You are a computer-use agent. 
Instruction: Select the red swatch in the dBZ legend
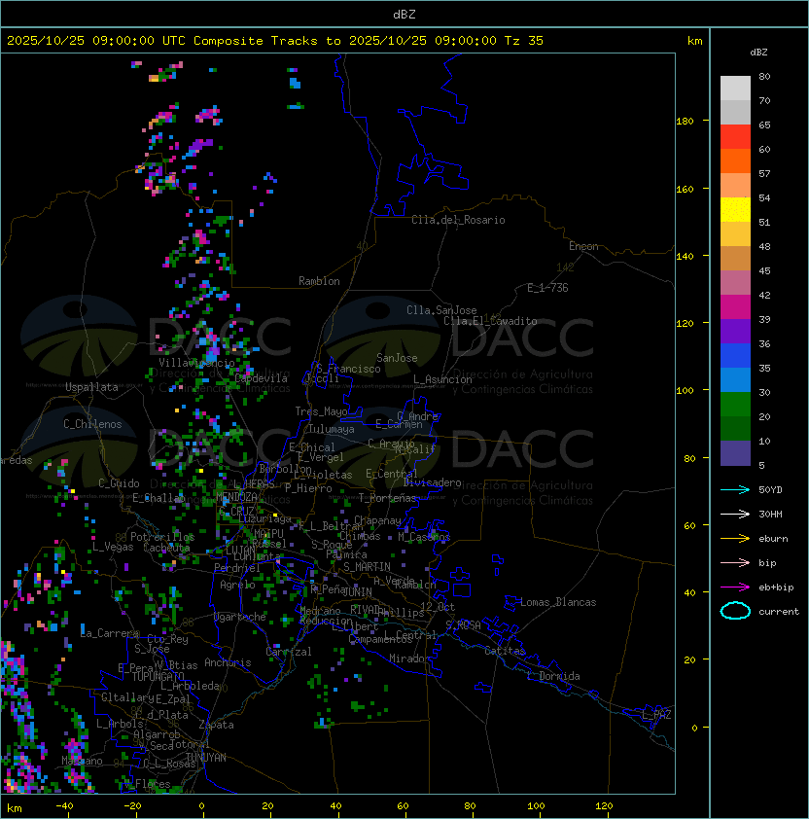[x=735, y=137]
